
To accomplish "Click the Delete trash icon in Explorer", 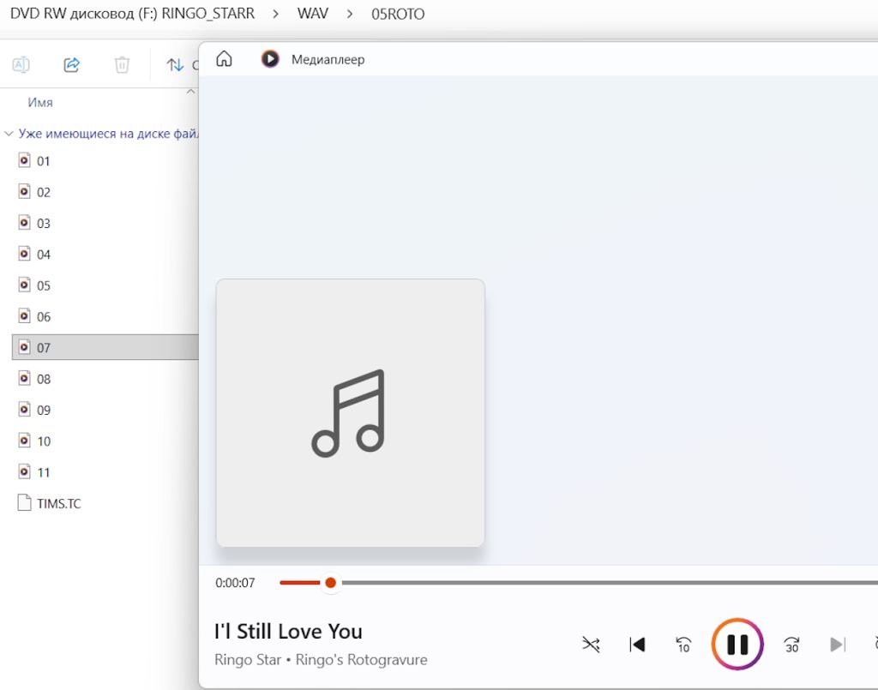I will pos(122,65).
